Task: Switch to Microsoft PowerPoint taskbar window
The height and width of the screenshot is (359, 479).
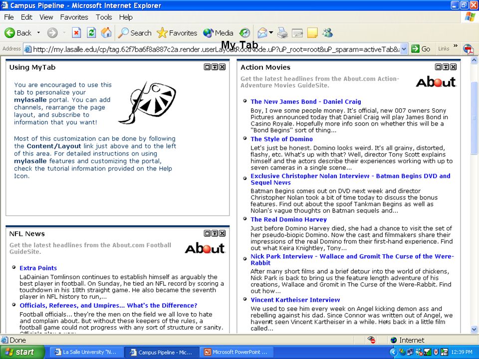Action: (x=237, y=352)
